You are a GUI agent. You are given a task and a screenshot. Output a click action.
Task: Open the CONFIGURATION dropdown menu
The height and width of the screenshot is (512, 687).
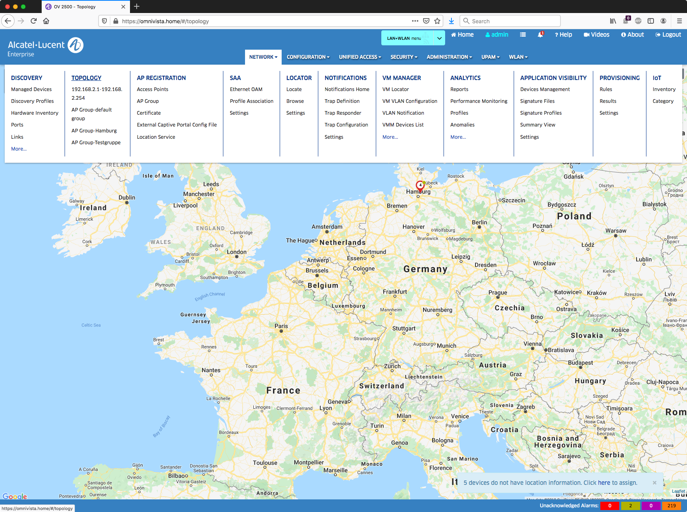pyautogui.click(x=308, y=57)
